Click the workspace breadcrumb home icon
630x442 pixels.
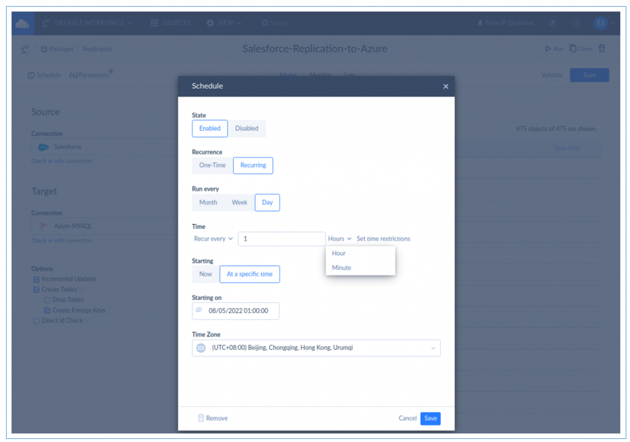25,49
